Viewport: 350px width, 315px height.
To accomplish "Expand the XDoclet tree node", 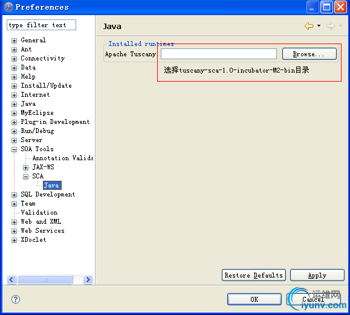I will pyautogui.click(x=14, y=240).
